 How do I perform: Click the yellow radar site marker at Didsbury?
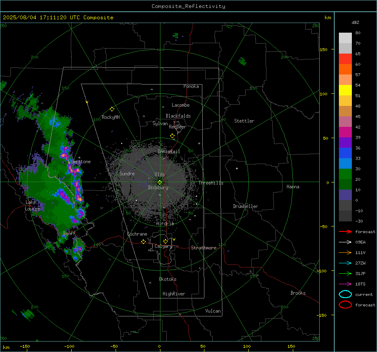click(x=160, y=182)
